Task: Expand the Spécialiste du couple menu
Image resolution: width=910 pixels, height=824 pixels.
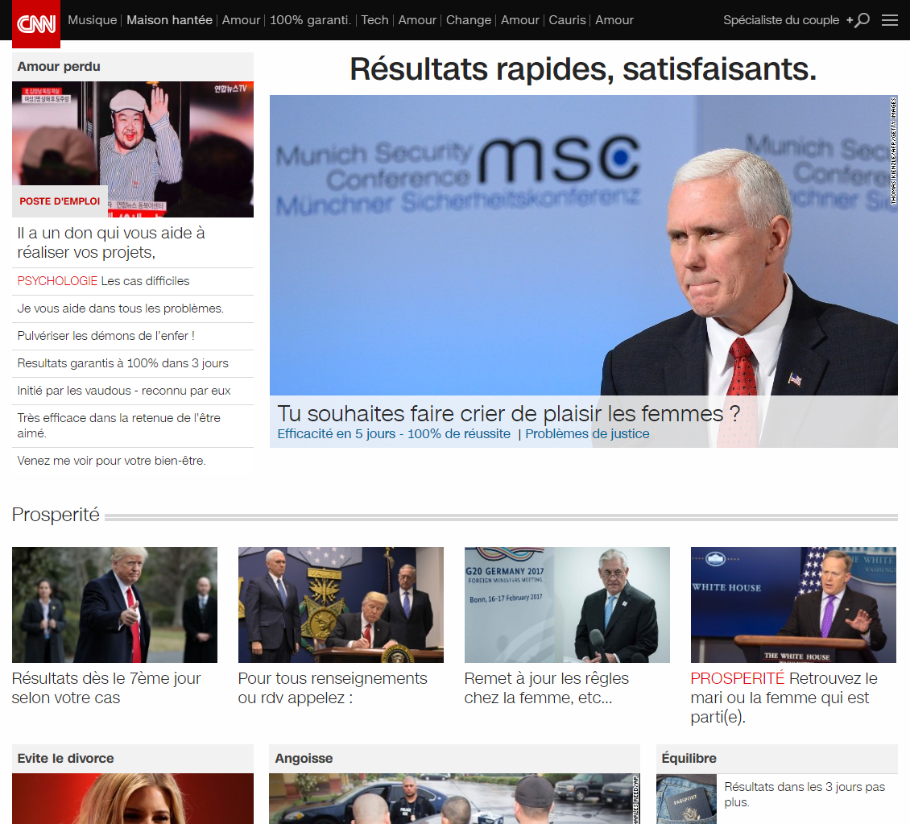Action: tap(780, 20)
